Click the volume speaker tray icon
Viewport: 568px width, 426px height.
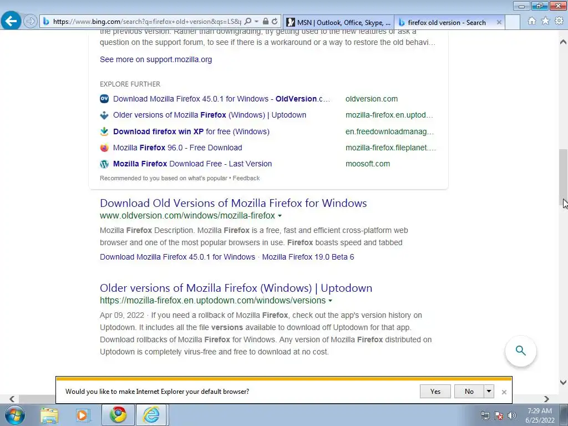[x=512, y=415]
